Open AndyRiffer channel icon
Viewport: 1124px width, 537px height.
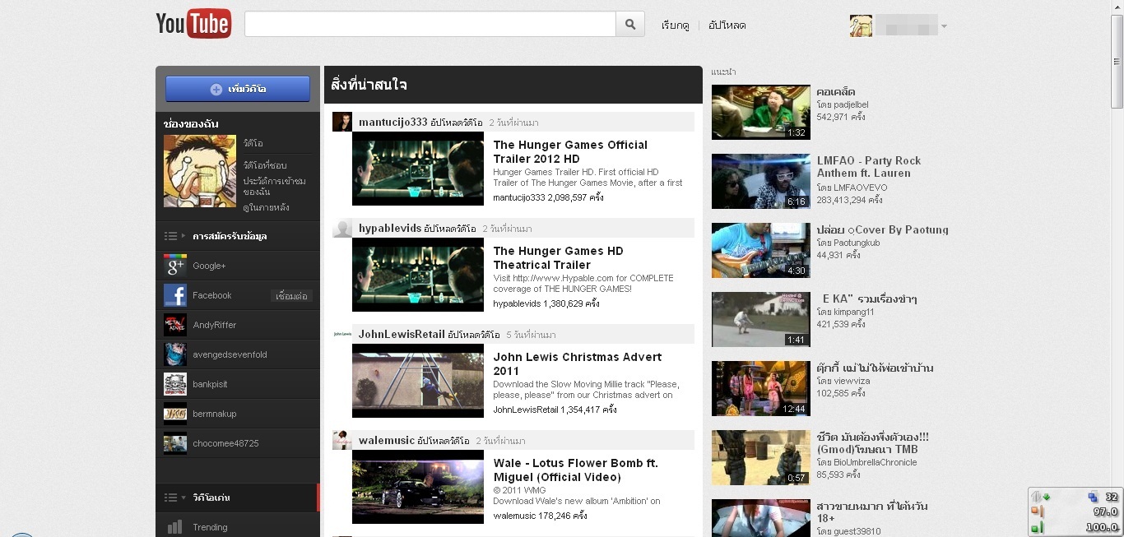(175, 325)
